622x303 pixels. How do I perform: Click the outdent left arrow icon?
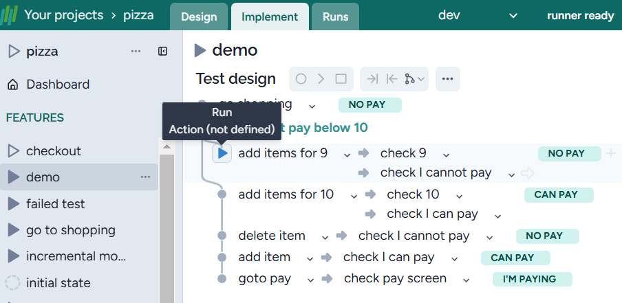[392, 79]
